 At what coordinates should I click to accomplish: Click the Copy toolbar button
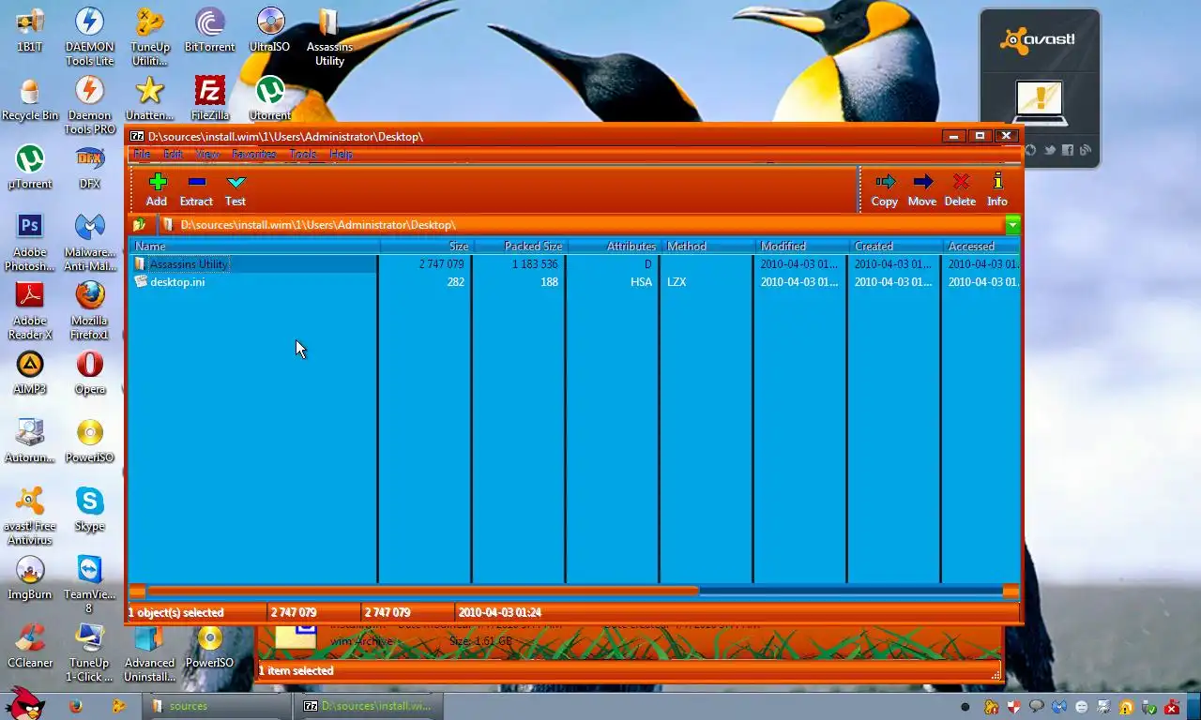885,189
